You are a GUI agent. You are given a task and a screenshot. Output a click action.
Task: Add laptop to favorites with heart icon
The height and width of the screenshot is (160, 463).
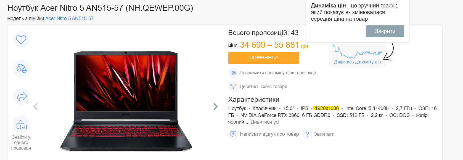pyautogui.click(x=21, y=39)
